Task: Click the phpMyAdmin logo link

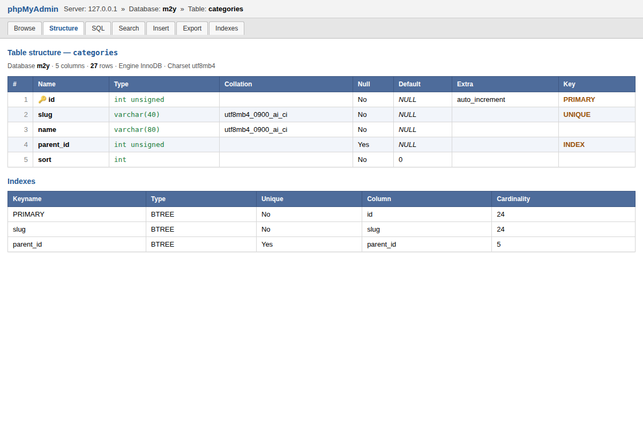Action: click(33, 9)
